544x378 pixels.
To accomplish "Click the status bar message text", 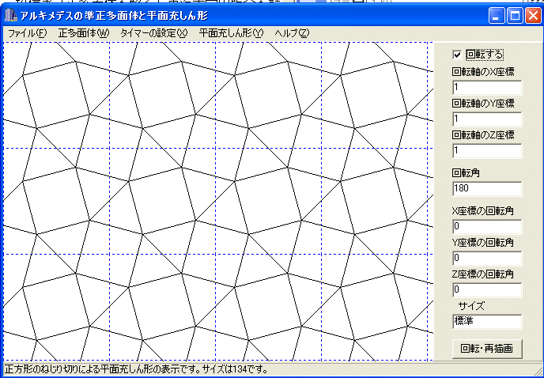I will coord(136,369).
